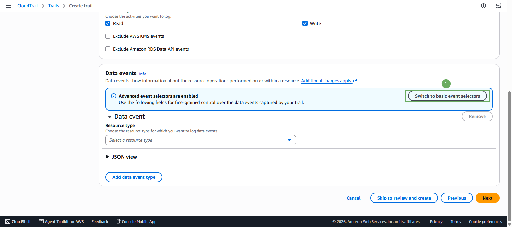Open the hamburger navigation menu

pyautogui.click(x=9, y=6)
